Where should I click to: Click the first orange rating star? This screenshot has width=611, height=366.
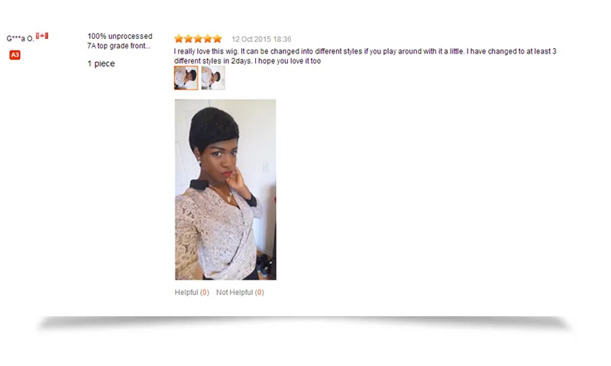[179, 39]
